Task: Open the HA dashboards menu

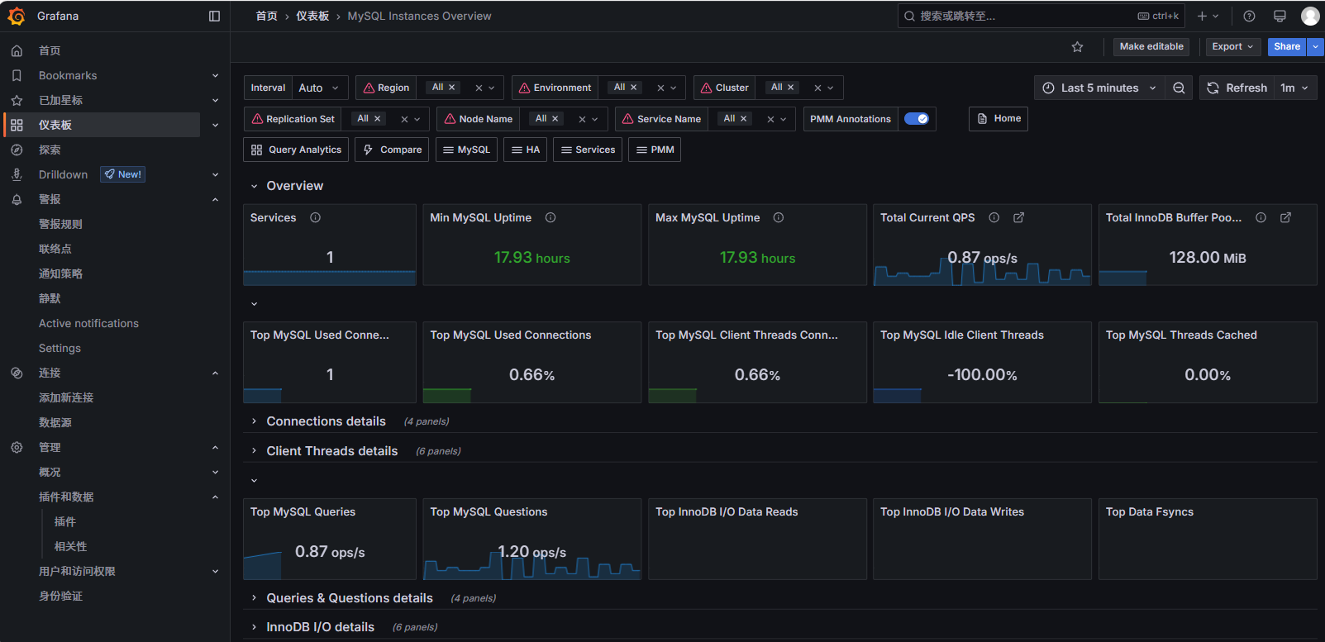Action: (x=525, y=150)
